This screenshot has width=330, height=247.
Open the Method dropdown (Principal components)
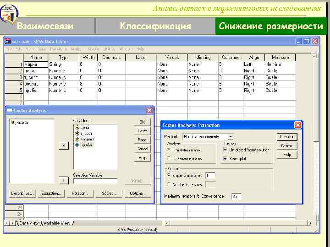[x=231, y=136]
